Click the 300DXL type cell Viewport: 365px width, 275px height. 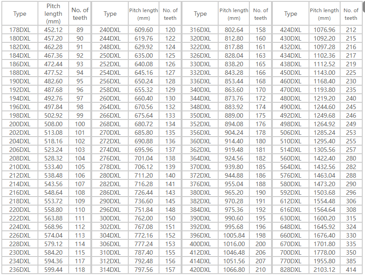tap(110, 218)
